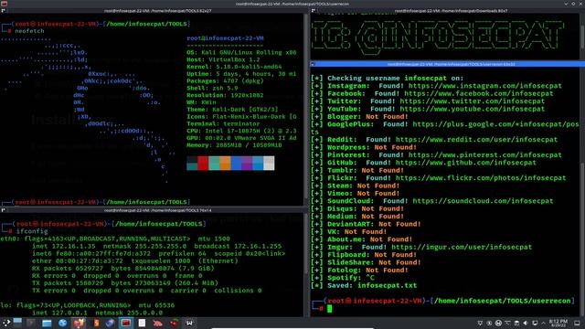The height and width of the screenshot is (329, 585).
Task: Click the userrecon pane's blue title bar icon
Action: (x=313, y=64)
